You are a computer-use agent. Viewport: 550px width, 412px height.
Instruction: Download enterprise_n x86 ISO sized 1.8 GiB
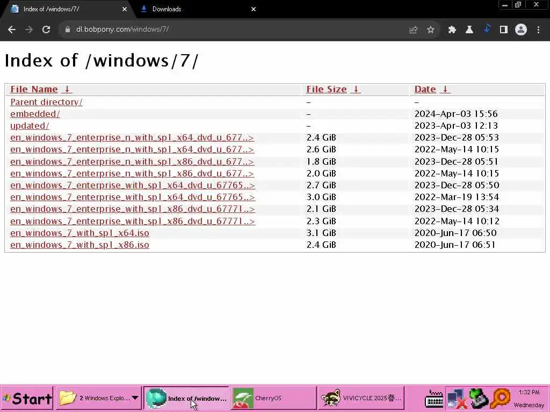coord(132,162)
